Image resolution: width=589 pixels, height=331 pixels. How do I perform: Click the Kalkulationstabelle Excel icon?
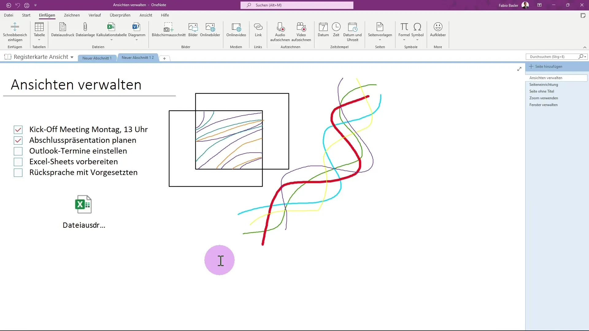(x=111, y=27)
